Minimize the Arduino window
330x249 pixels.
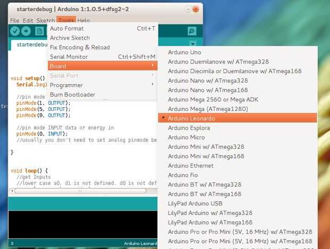[x=188, y=10]
